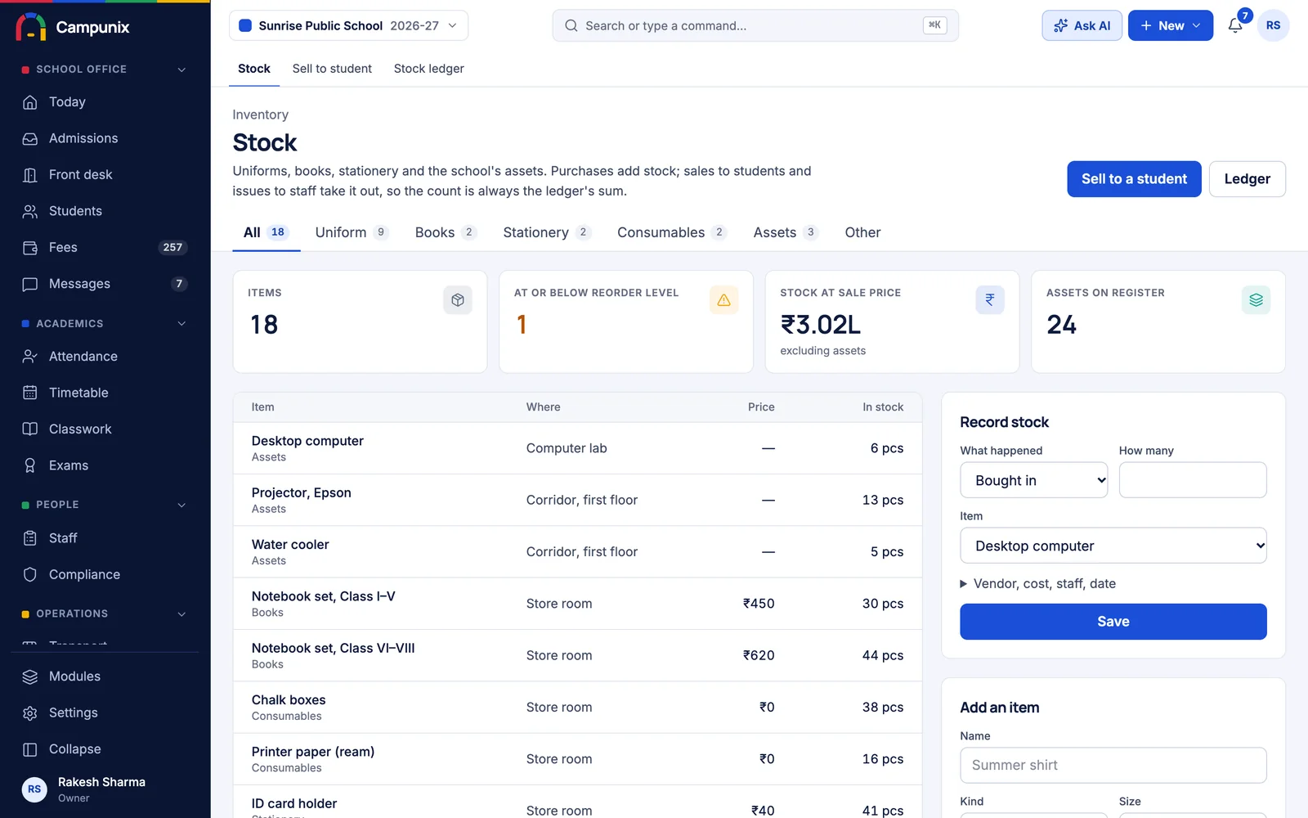
Task: Open the New dropdown button
Action: pyautogui.click(x=1170, y=25)
